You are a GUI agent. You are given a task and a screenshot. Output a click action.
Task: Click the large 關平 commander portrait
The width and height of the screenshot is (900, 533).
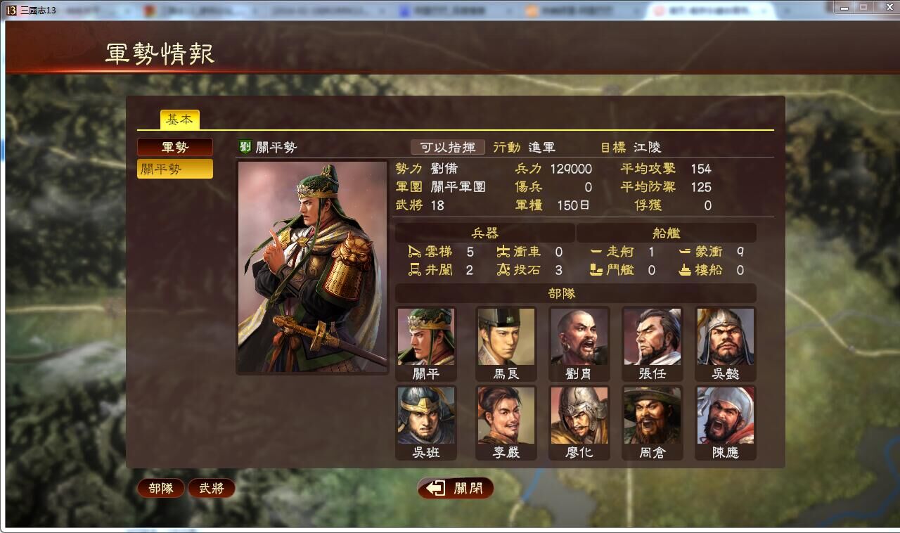pos(312,267)
